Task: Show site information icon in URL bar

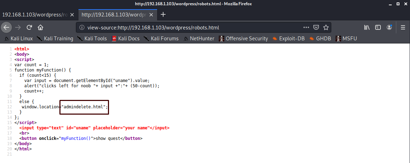Action: pos(82,27)
